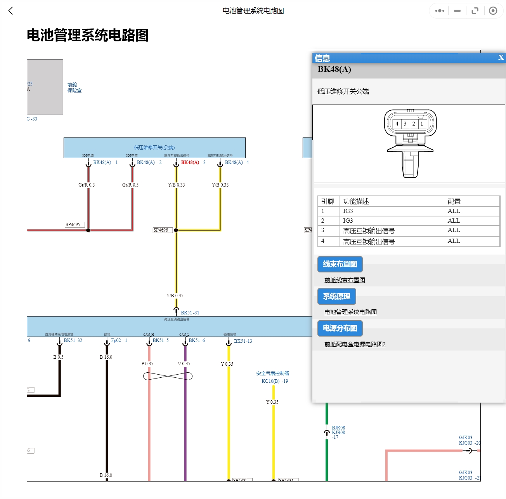Open the more options ••• menu
506x499 pixels.
click(x=439, y=10)
